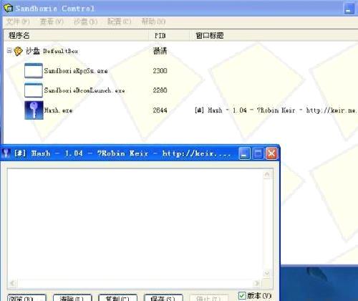Click the 清除 (L) clear button
The width and height of the screenshot is (358, 301).
point(72,297)
